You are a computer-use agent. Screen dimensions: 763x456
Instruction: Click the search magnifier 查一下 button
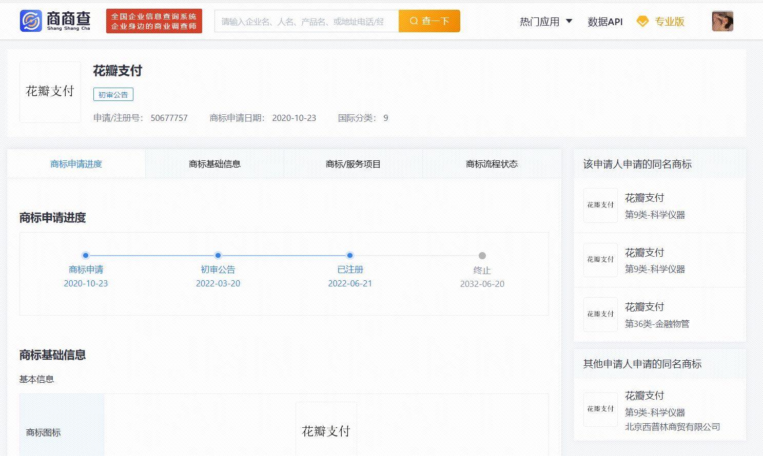tap(429, 21)
